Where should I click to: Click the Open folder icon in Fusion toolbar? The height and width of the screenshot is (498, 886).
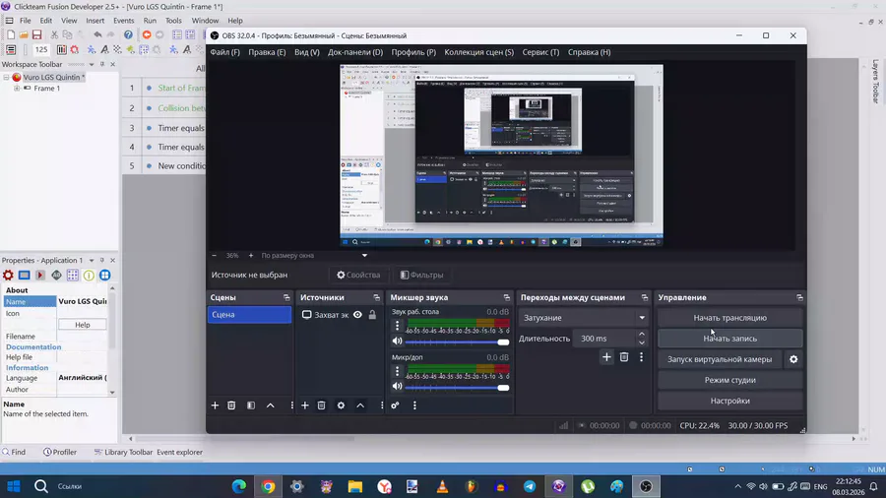(24, 35)
